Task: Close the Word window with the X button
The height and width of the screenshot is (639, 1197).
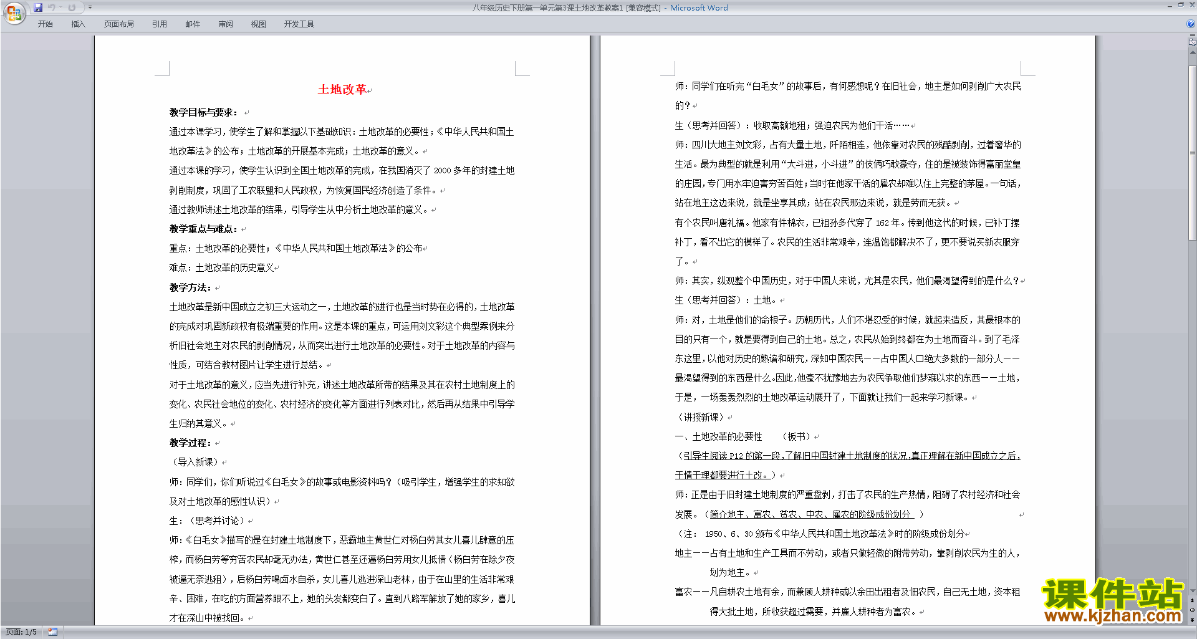Action: pyautogui.click(x=1191, y=6)
